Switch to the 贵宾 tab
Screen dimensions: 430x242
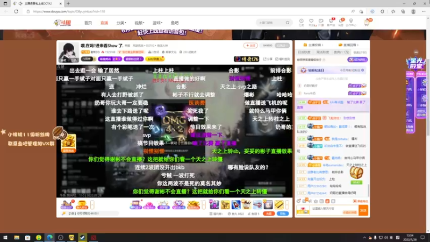341,52
